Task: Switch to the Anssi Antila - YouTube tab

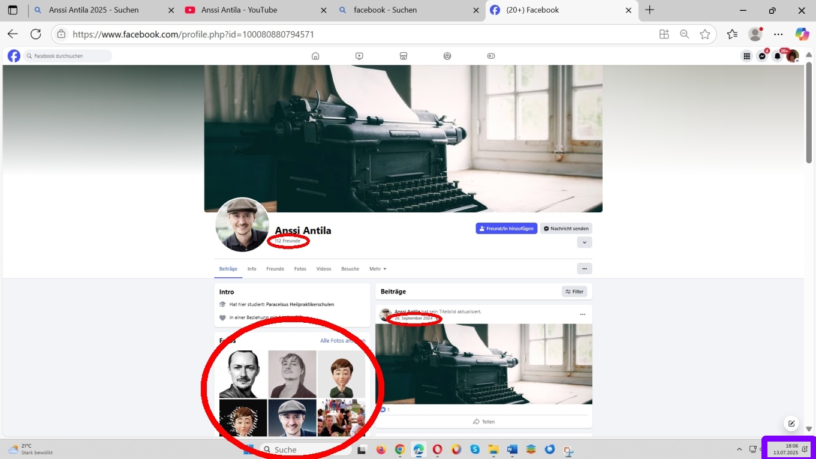Action: pyautogui.click(x=239, y=10)
